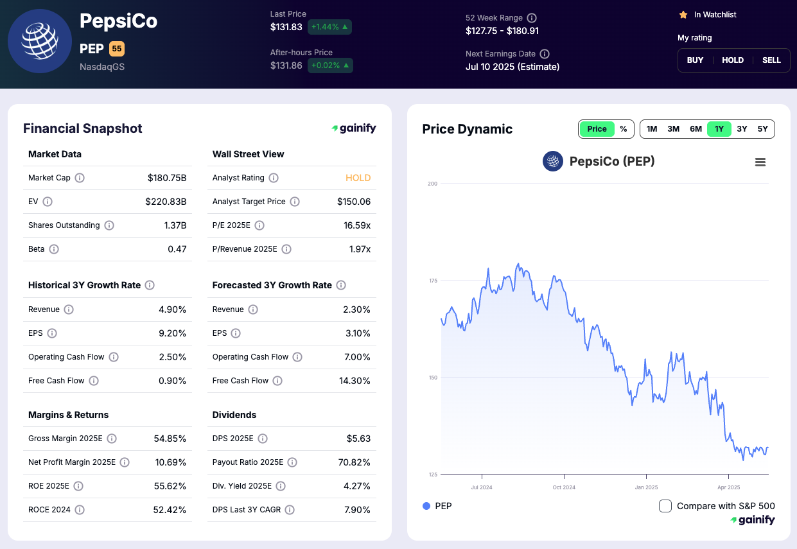Toggle the In Watchlist star
The height and width of the screenshot is (549, 797).
(x=683, y=14)
